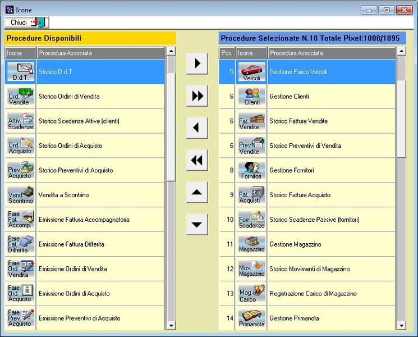418x337 pixels.
Task: Click the Veicoli red car icon
Action: tap(251, 72)
